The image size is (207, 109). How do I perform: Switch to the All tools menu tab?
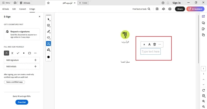(5, 9)
